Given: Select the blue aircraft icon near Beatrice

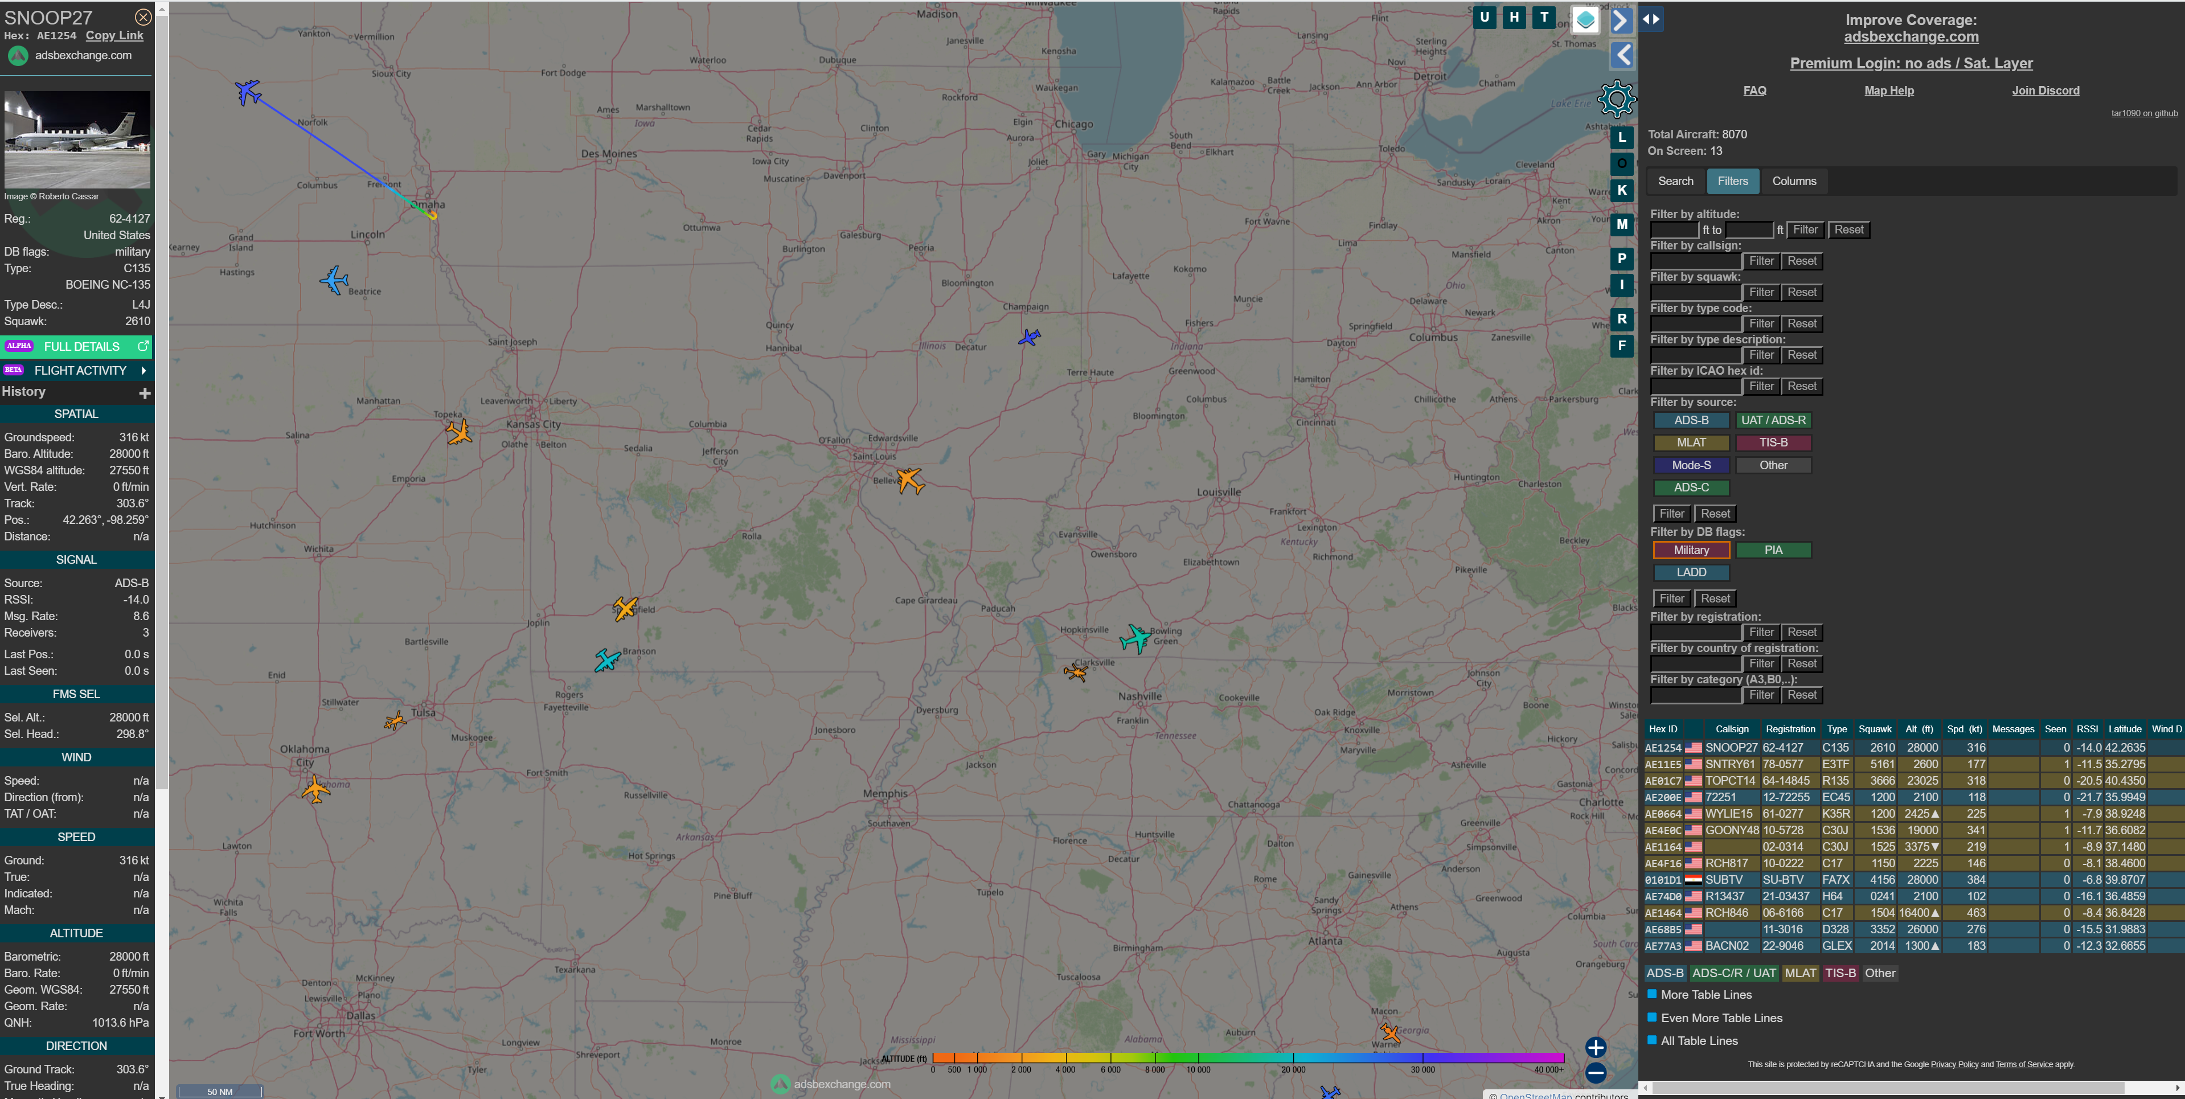Looking at the screenshot, I should (334, 280).
